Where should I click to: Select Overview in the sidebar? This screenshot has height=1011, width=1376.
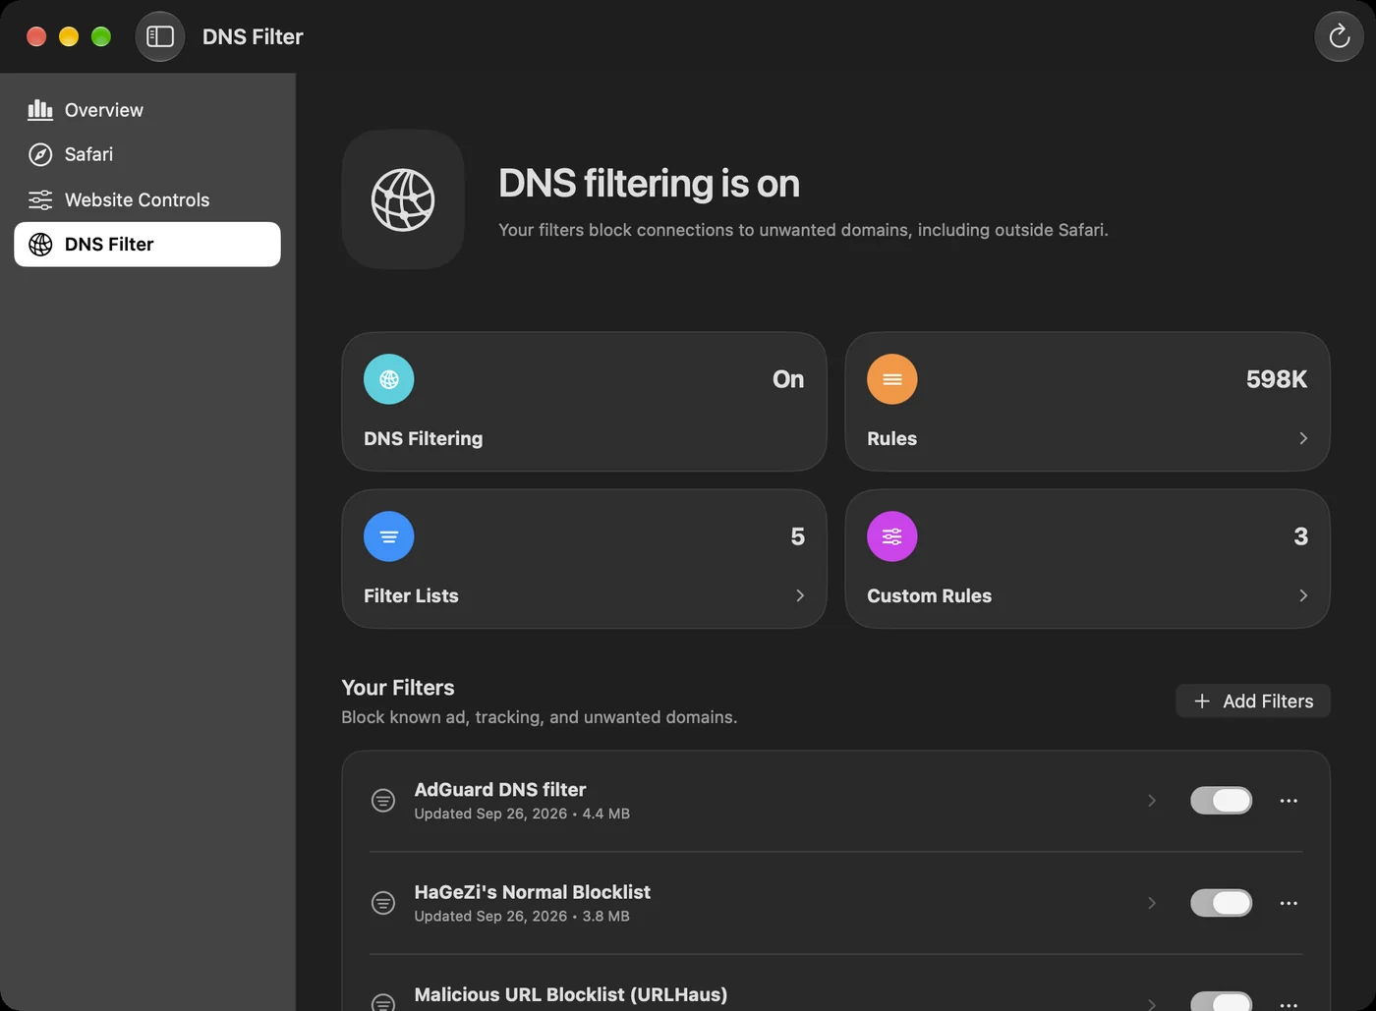(x=147, y=110)
